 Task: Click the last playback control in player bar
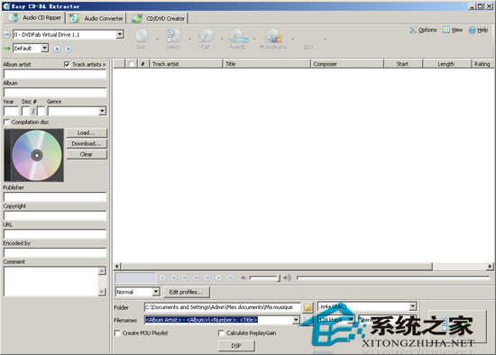[x=230, y=278]
